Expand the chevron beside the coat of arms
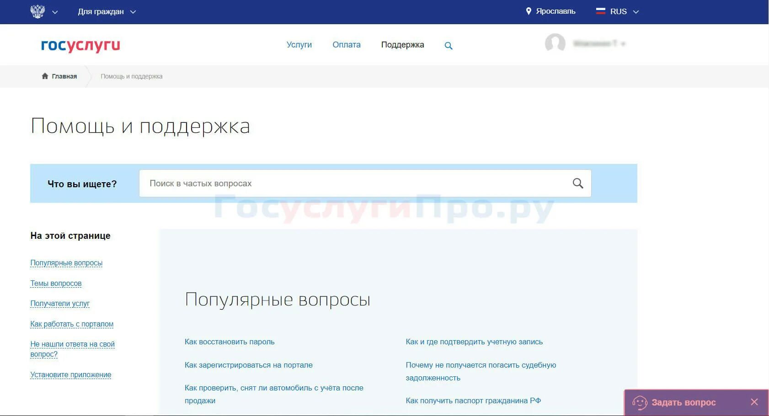This screenshot has width=769, height=416. (x=55, y=12)
